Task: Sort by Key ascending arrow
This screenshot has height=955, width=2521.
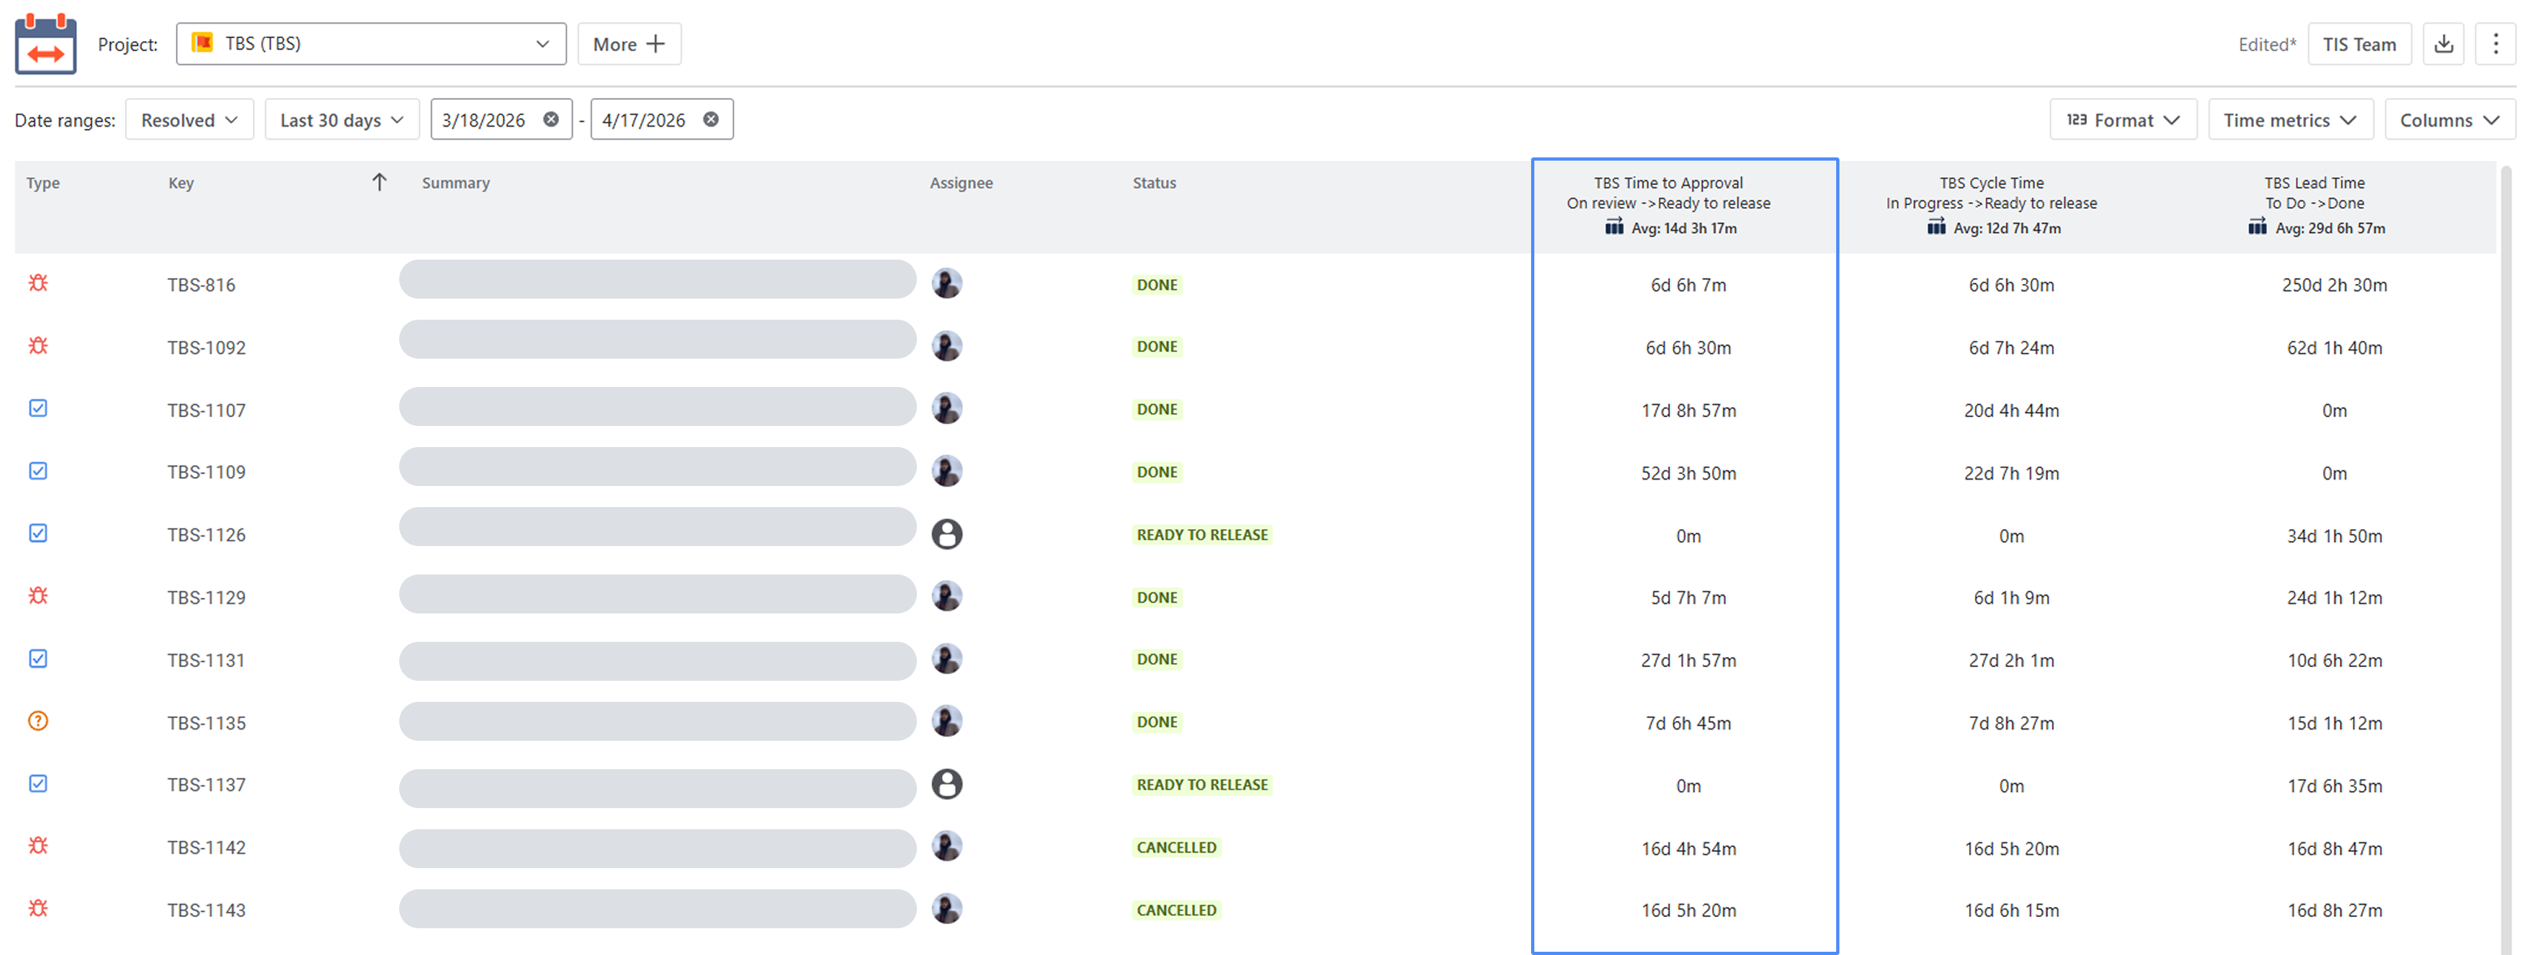Action: [380, 182]
